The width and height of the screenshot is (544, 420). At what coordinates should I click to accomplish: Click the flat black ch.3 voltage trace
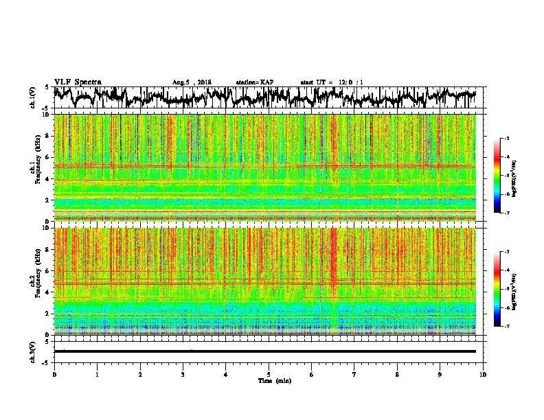pos(264,351)
